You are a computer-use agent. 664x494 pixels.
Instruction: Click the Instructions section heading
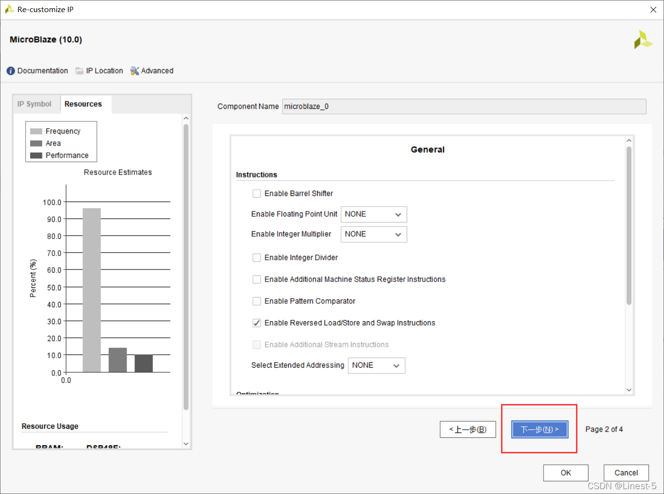(256, 175)
